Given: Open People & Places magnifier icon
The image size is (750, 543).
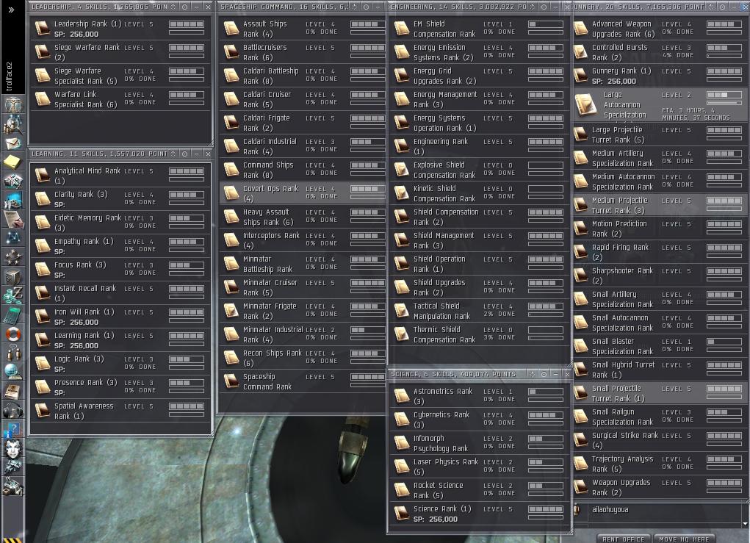Looking at the screenshot, I should pos(13,124).
